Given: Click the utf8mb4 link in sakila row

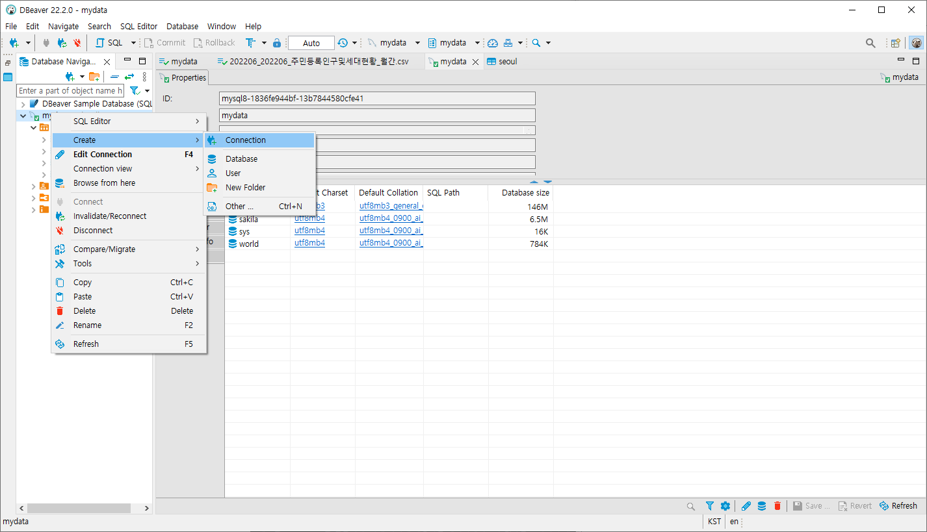Looking at the screenshot, I should [309, 219].
